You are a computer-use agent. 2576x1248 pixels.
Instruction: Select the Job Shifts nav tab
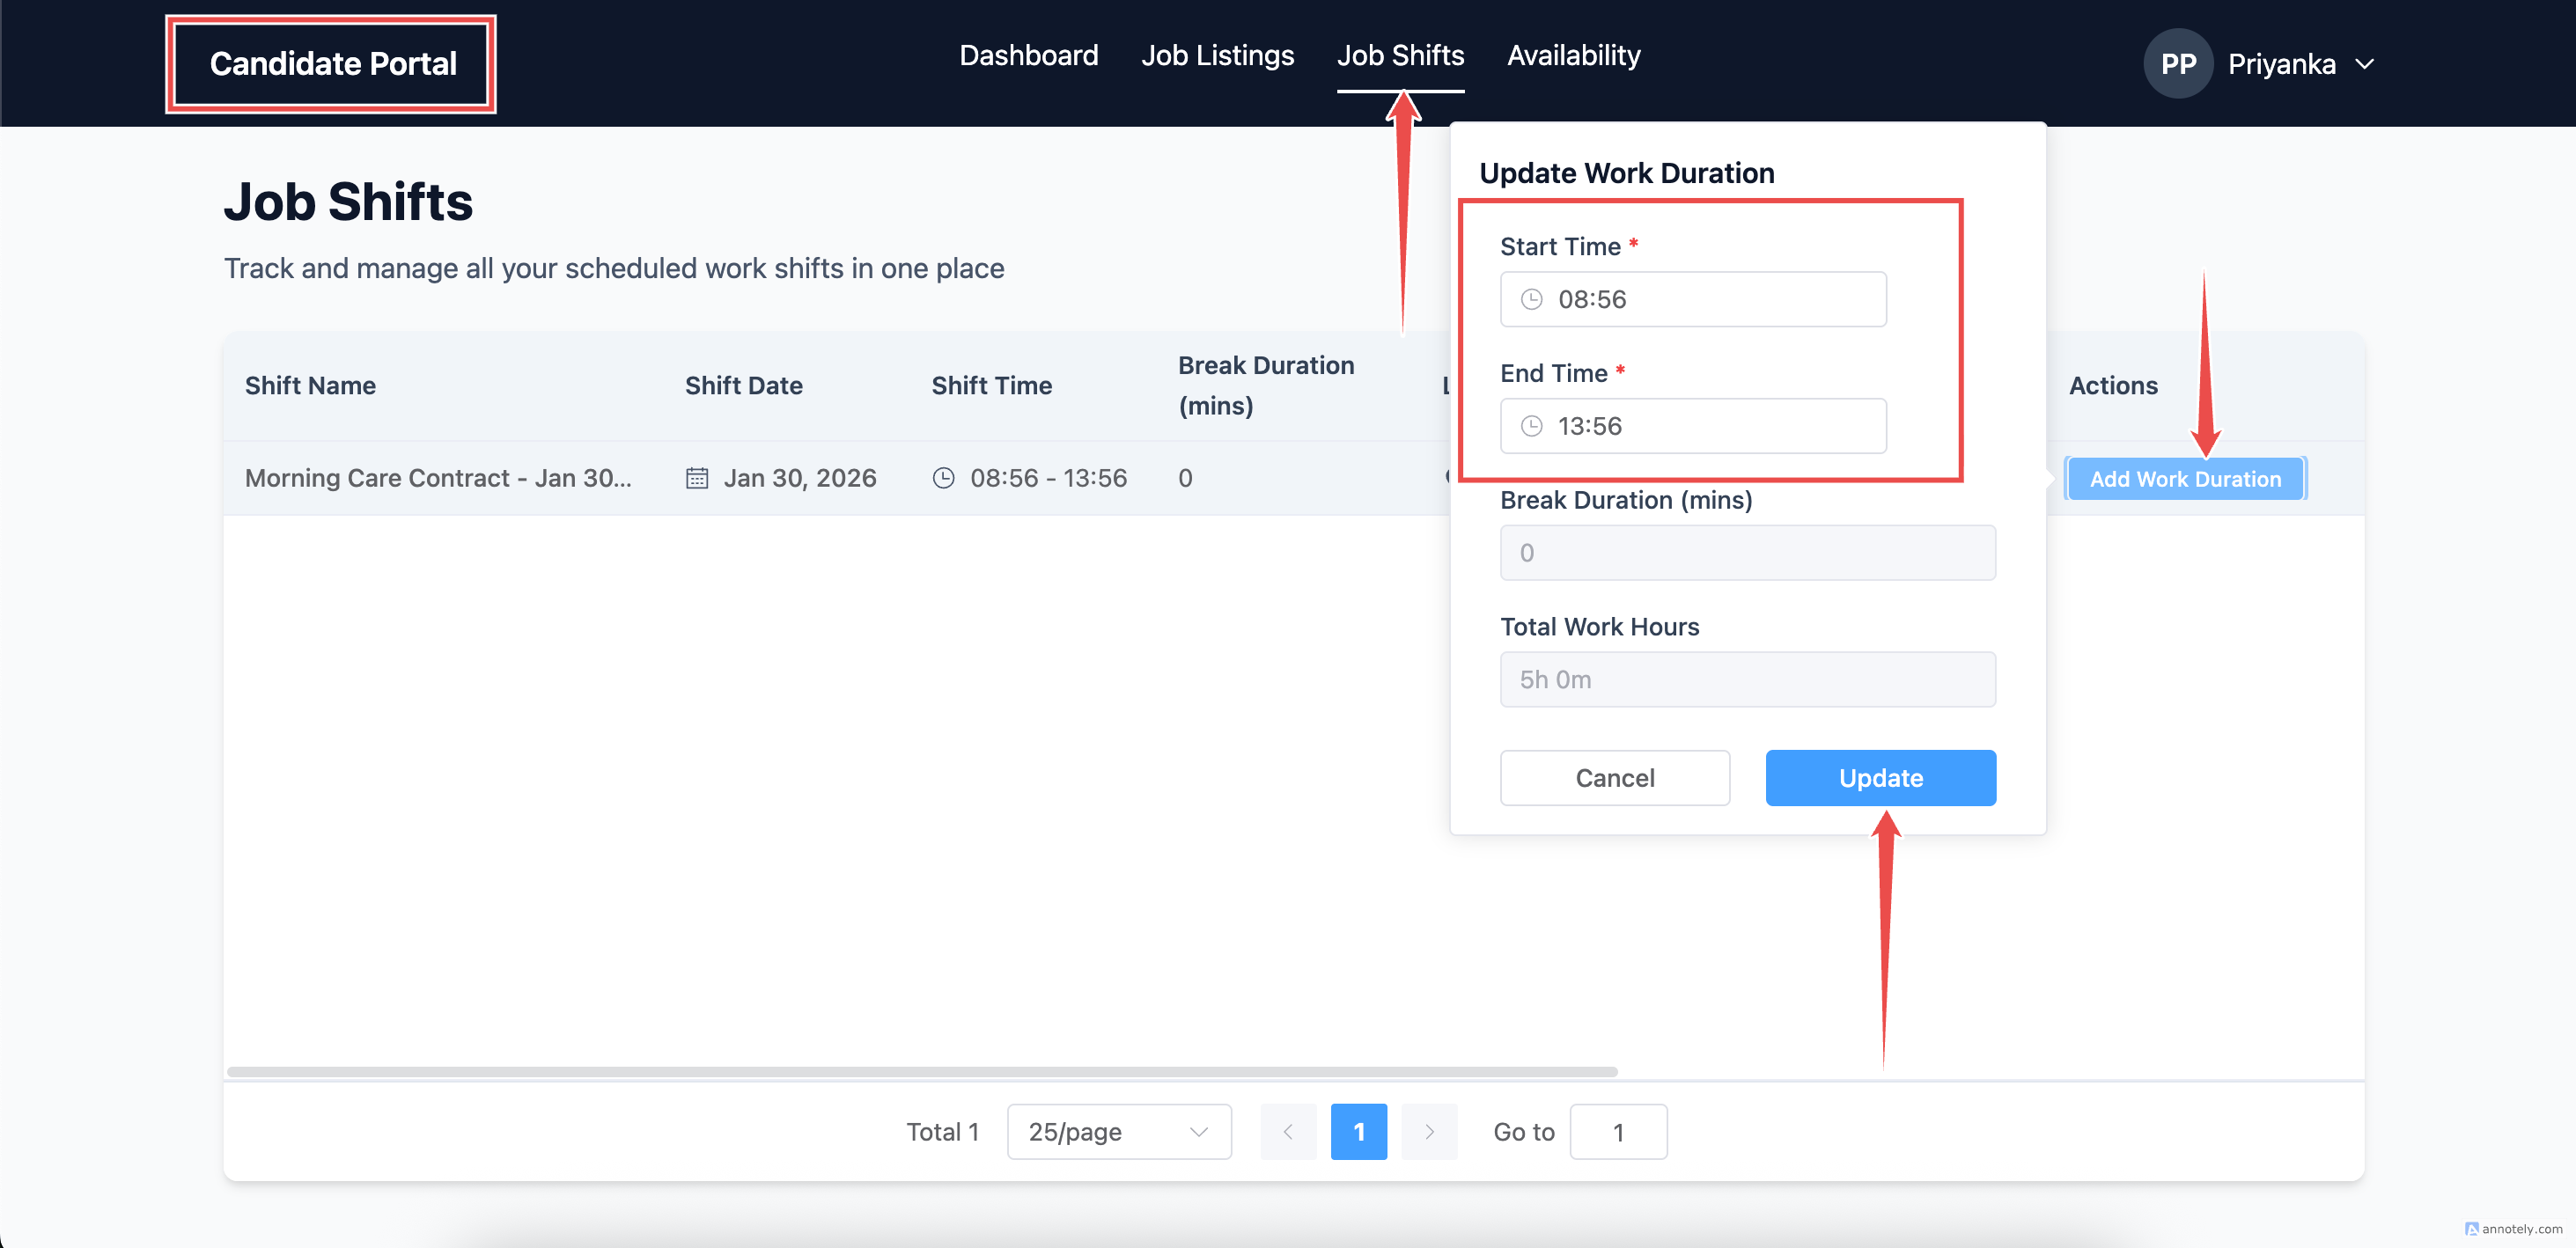click(x=1400, y=56)
